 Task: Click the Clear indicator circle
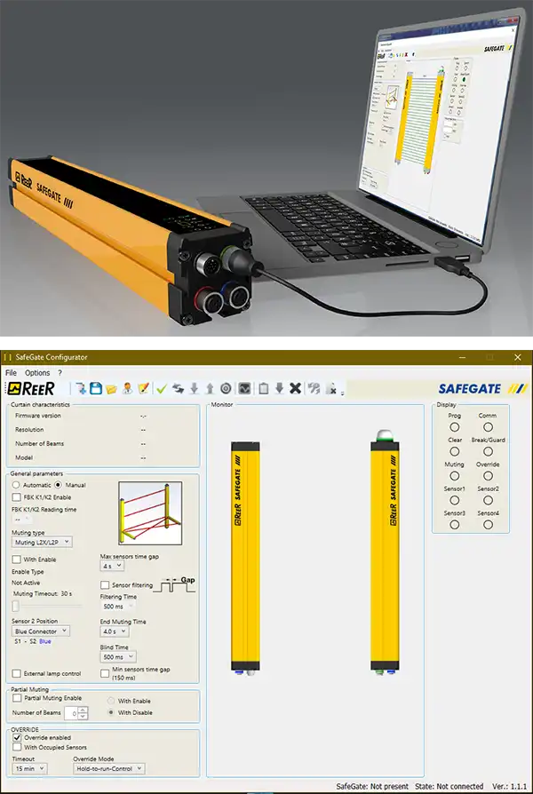point(455,451)
